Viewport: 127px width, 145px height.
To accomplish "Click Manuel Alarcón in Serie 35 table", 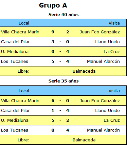I will (103, 130).
